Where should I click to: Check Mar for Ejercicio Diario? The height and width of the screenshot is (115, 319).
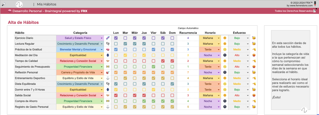[x=125, y=38]
